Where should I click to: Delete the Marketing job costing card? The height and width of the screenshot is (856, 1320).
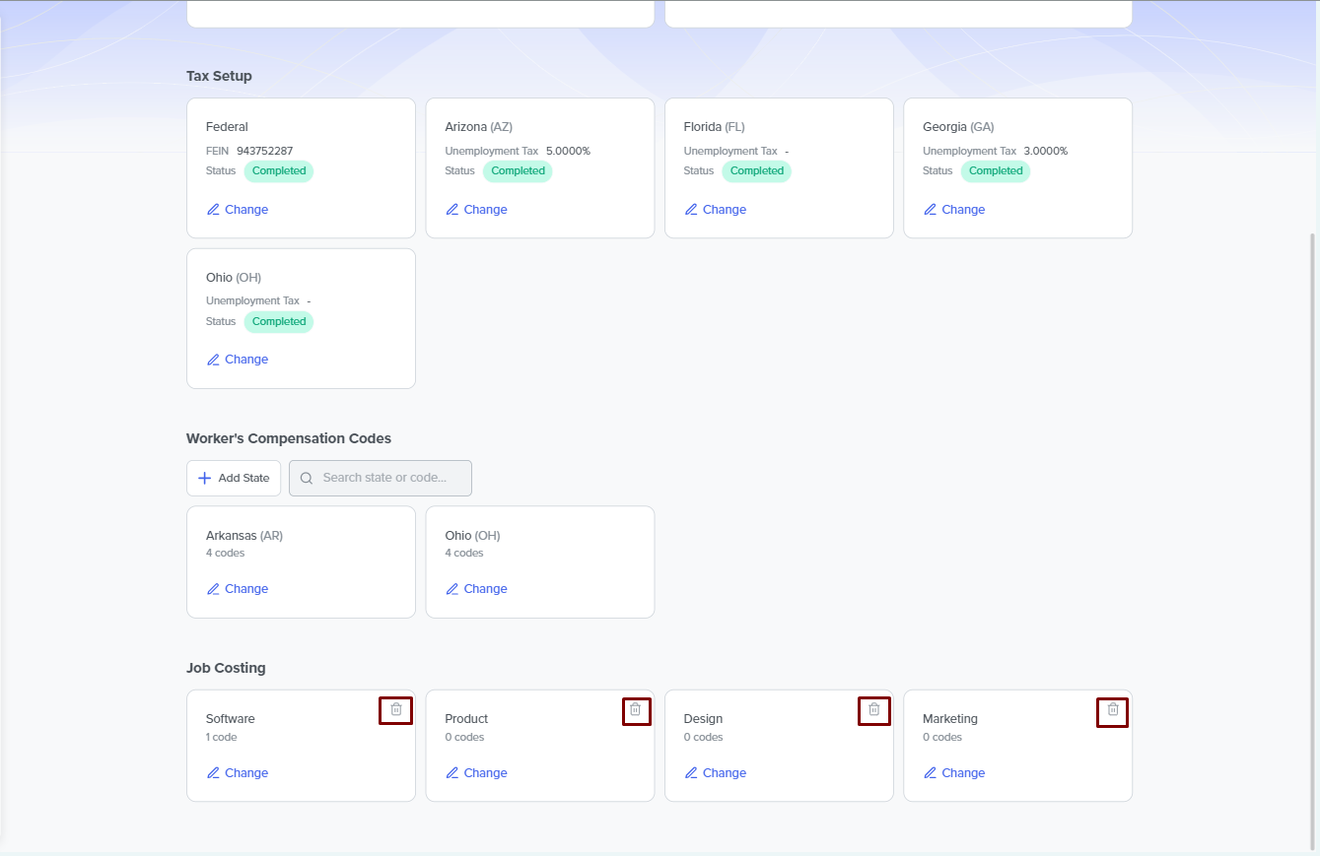pyautogui.click(x=1112, y=710)
